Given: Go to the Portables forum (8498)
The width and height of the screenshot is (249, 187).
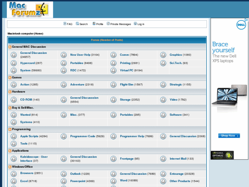Looking at the screenshot, I should pos(76,63).
